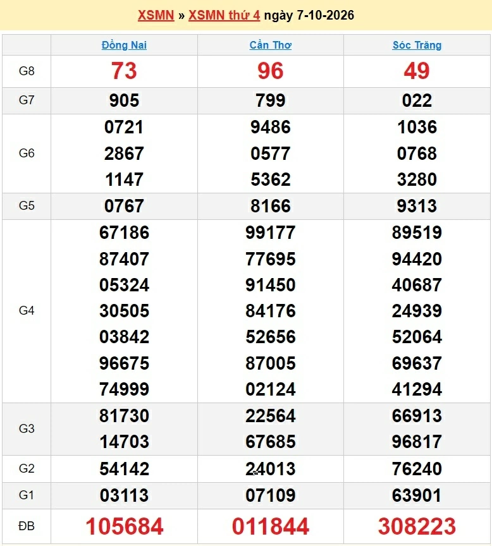Select Sóc Trăng G8 number 49
The image size is (492, 546).
417,71
